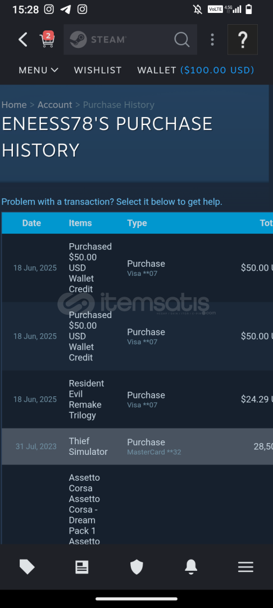Tap the back arrow icon
This screenshot has width=273, height=608.
pos(23,39)
